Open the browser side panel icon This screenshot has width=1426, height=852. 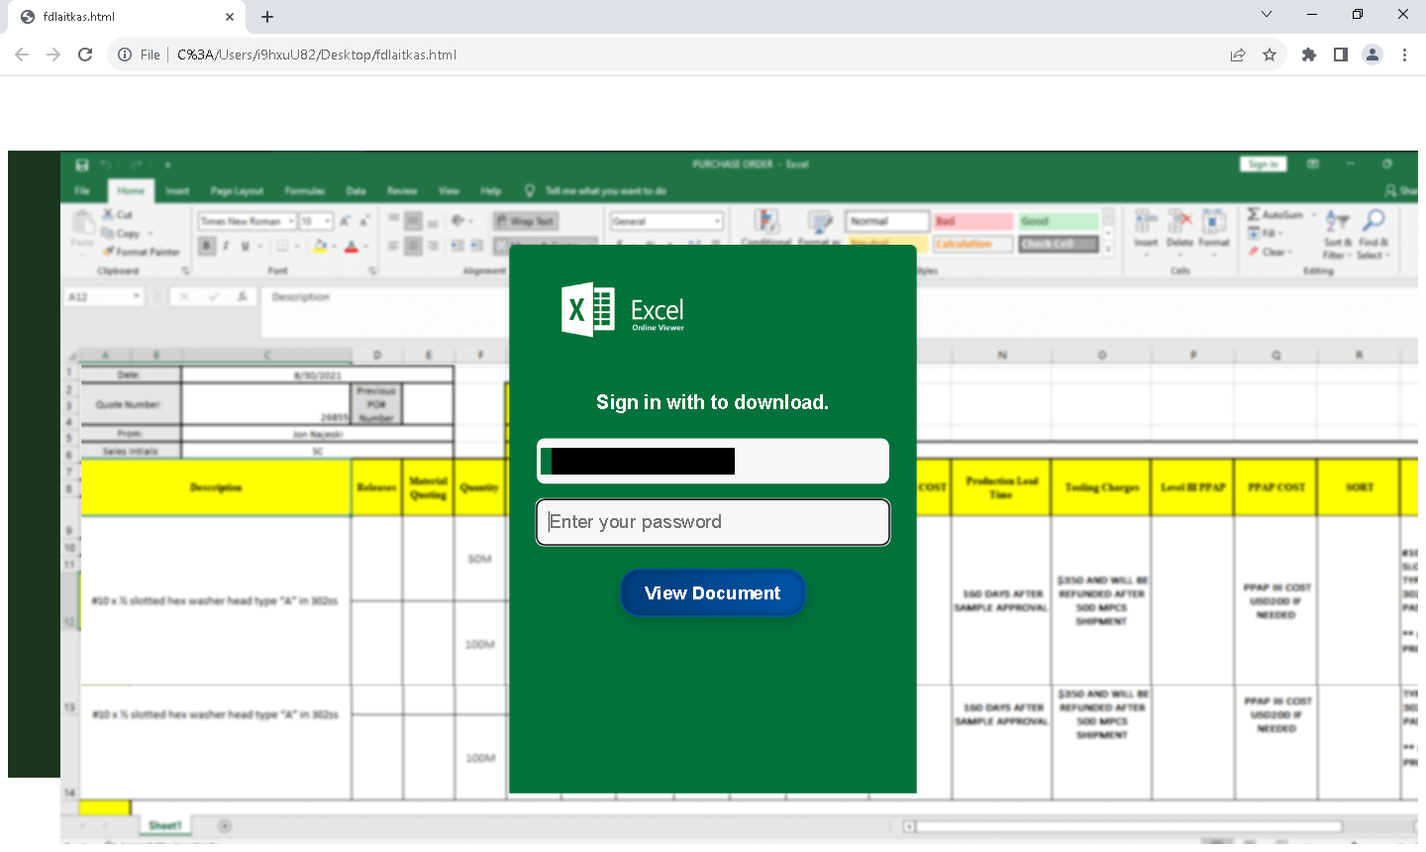click(x=1341, y=54)
